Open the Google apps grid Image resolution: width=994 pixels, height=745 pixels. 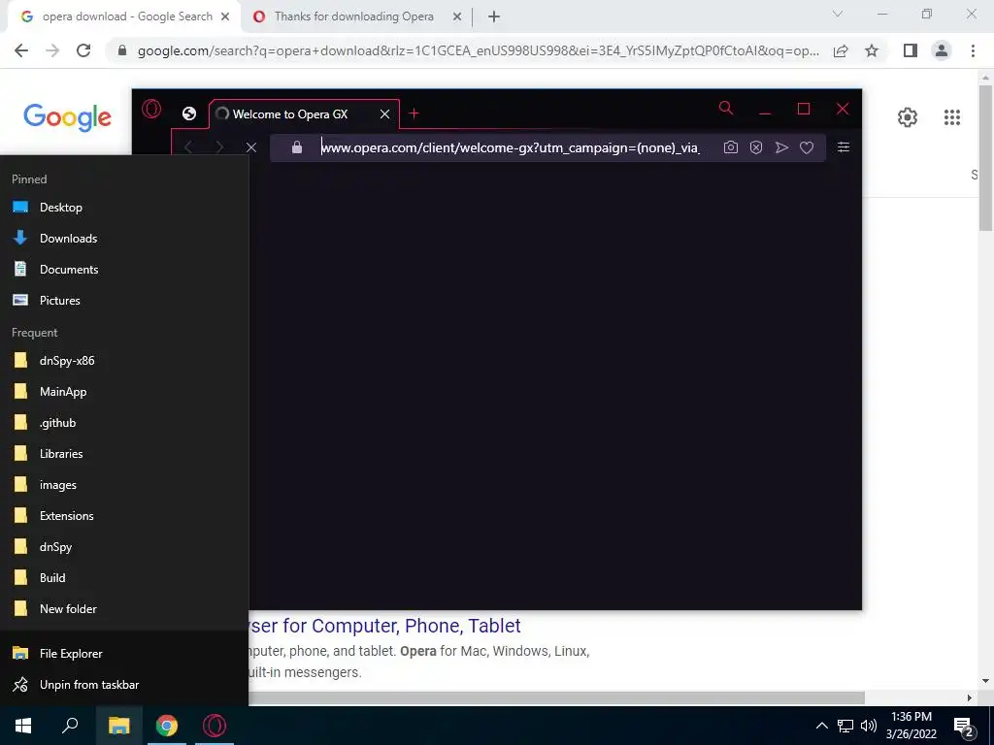[x=952, y=117]
